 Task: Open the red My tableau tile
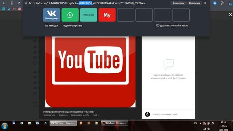pos(107,15)
